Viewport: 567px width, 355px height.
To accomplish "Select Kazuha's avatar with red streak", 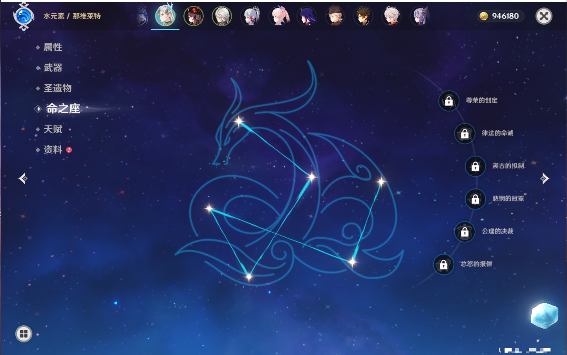I will [391, 16].
